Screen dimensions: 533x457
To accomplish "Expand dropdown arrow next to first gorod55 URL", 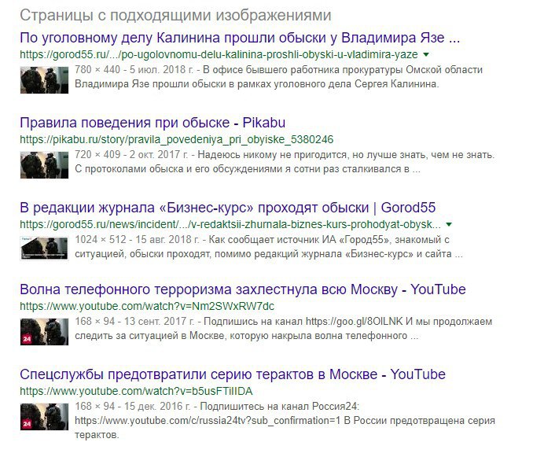I will tap(426, 54).
